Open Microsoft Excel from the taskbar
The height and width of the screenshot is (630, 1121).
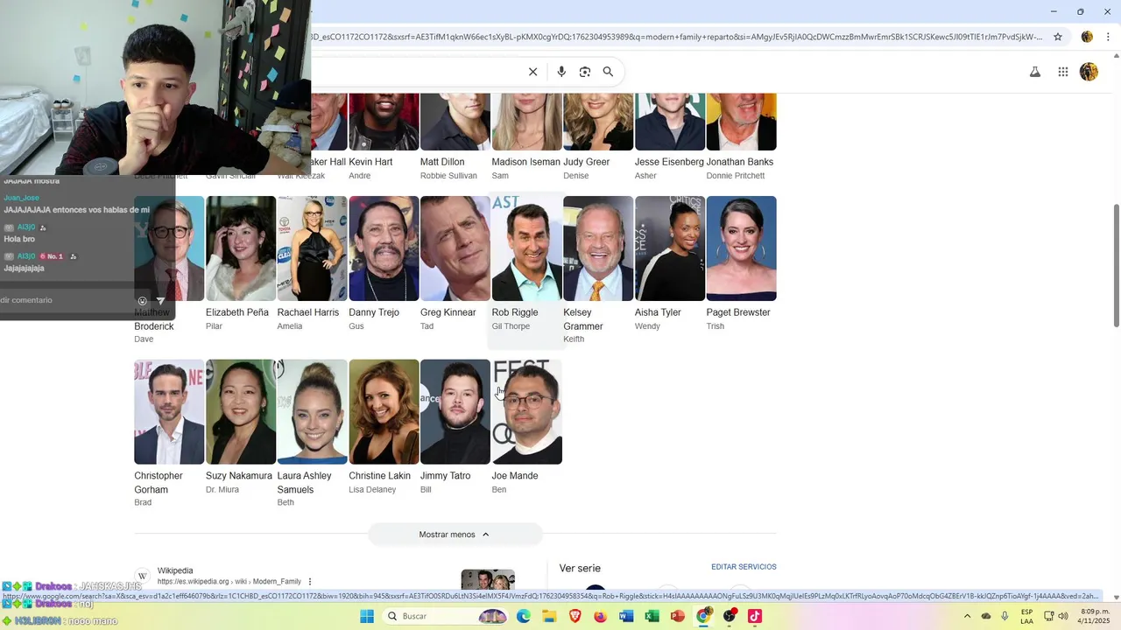click(x=652, y=616)
